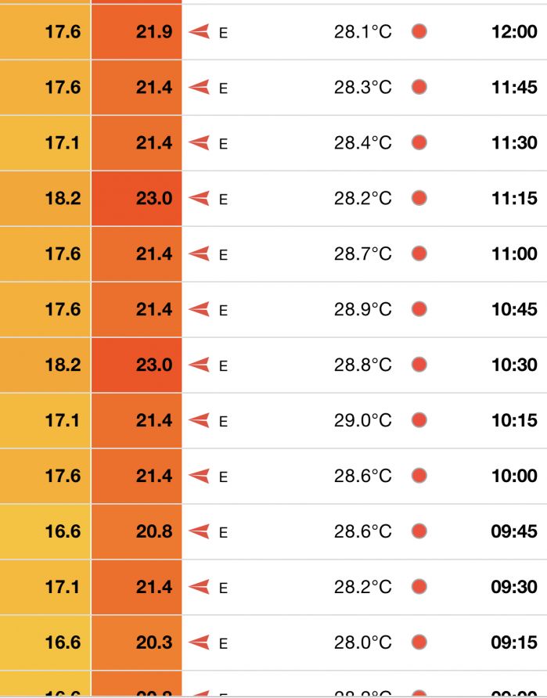This screenshot has width=547, height=698.
Task: Select the wind direction arrow at 11:15
Action: 199,198
